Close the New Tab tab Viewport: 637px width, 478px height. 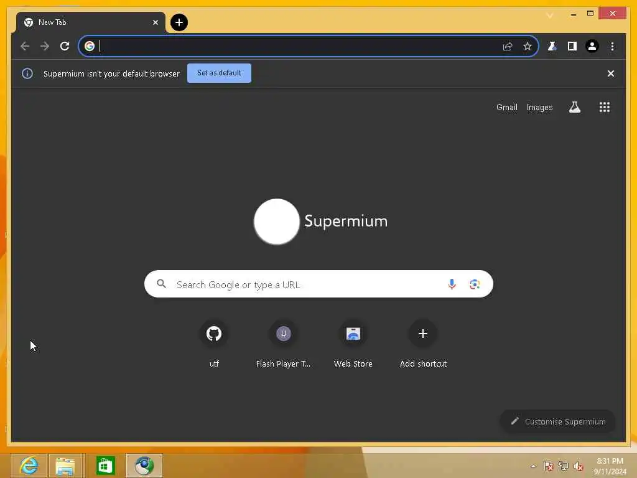coord(155,22)
